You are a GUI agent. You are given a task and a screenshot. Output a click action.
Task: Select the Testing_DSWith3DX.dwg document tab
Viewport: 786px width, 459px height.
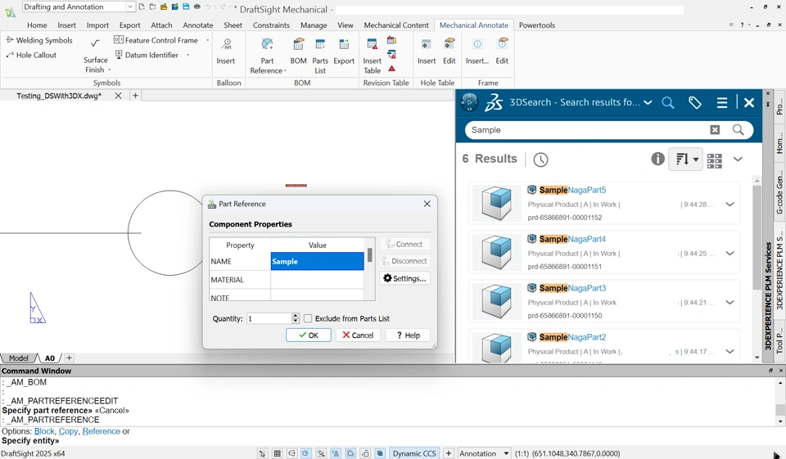point(59,96)
